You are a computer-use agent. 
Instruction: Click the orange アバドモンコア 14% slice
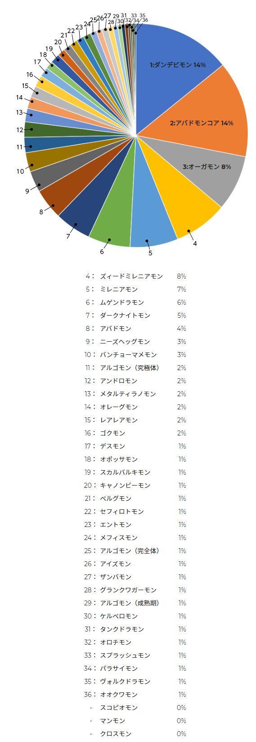(202, 123)
